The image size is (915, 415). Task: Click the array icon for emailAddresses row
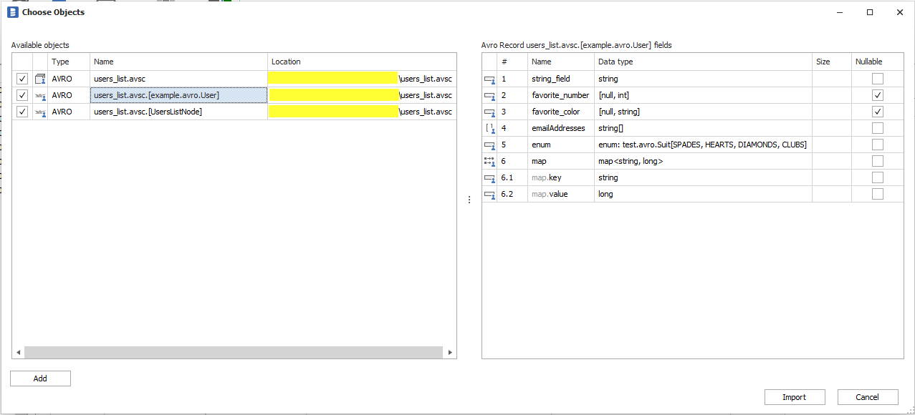pos(490,128)
